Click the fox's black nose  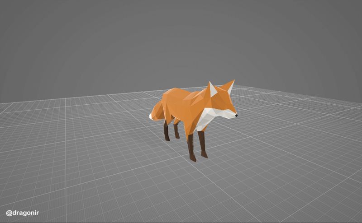click(236, 116)
